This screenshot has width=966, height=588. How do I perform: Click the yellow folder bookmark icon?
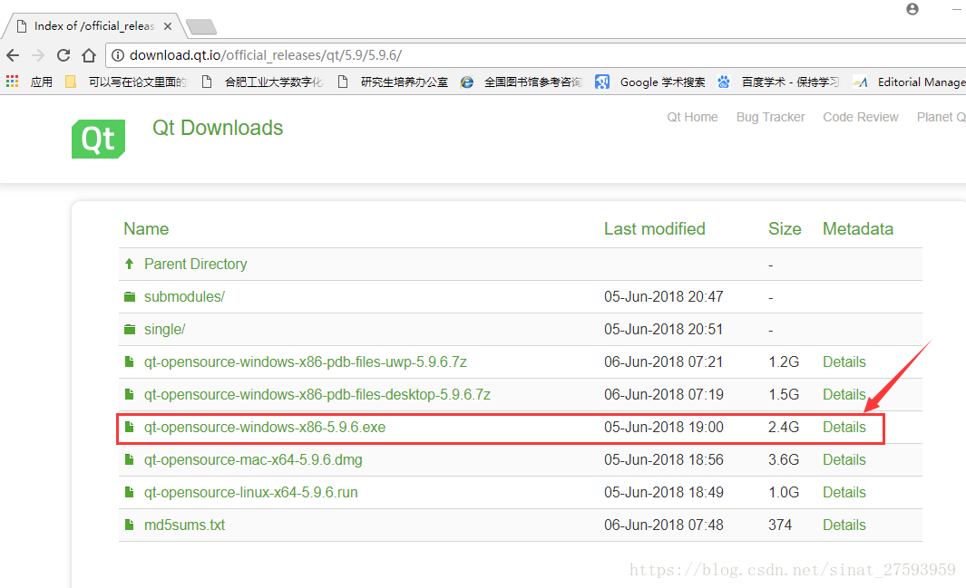(71, 82)
